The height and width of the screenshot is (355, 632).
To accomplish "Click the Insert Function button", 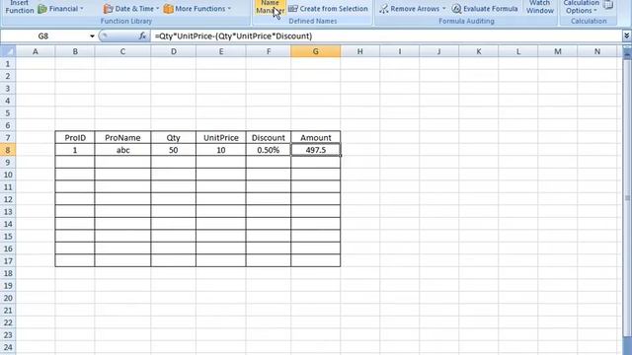I will 19,7.
